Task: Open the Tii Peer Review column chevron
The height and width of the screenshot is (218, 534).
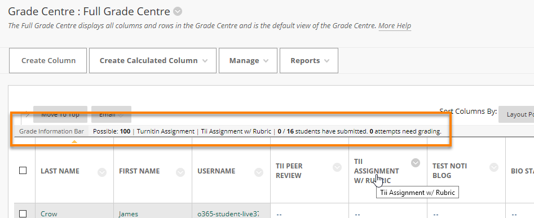Action: [337, 167]
